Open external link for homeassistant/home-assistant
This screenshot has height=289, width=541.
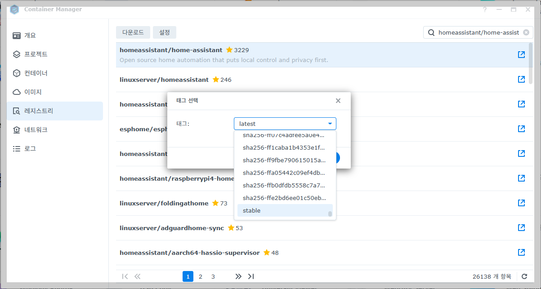pos(521,54)
